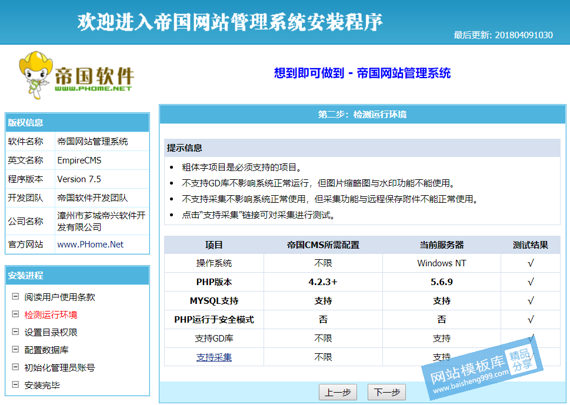570x405 pixels.
Task: Click the 官方网站 label cell
Action: pyautogui.click(x=30, y=245)
